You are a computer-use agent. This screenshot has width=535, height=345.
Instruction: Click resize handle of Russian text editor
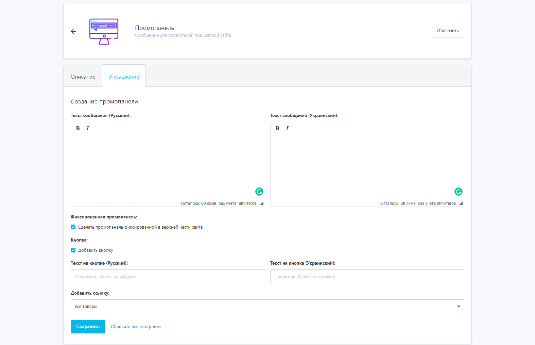[x=262, y=203]
